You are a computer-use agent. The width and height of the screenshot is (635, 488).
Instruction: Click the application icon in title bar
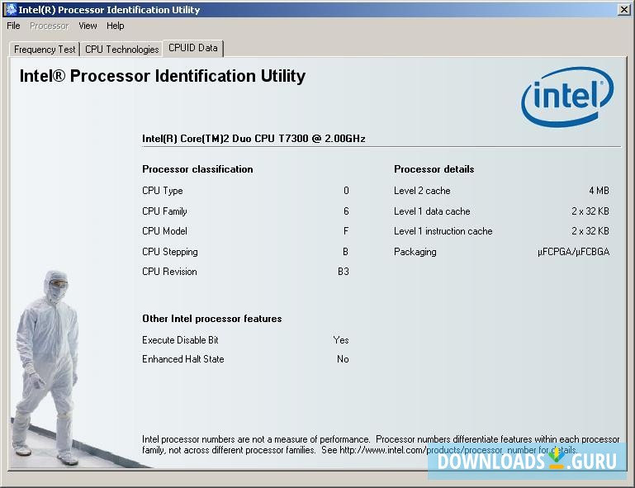tap(11, 9)
